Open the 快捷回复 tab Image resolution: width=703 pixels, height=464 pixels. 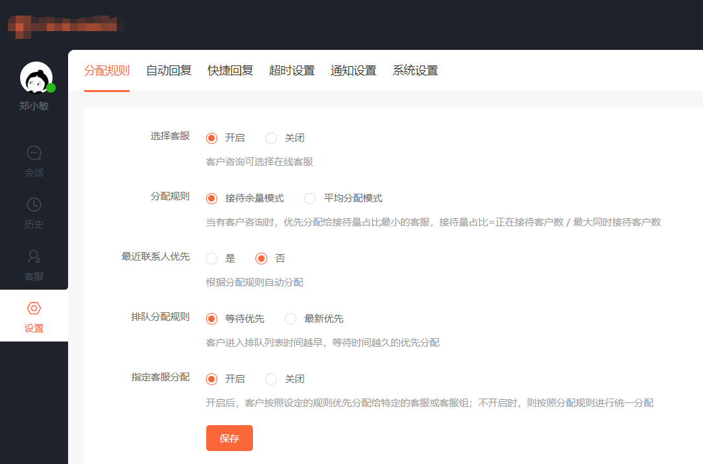pos(230,71)
